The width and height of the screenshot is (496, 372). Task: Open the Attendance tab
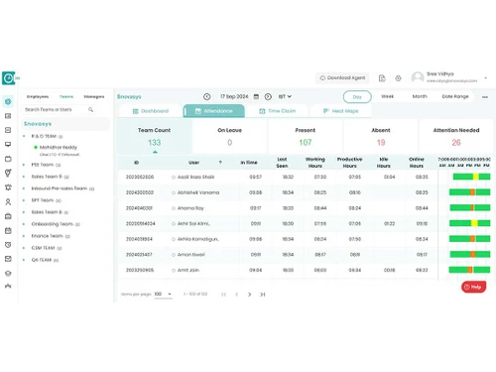pyautogui.click(x=214, y=111)
